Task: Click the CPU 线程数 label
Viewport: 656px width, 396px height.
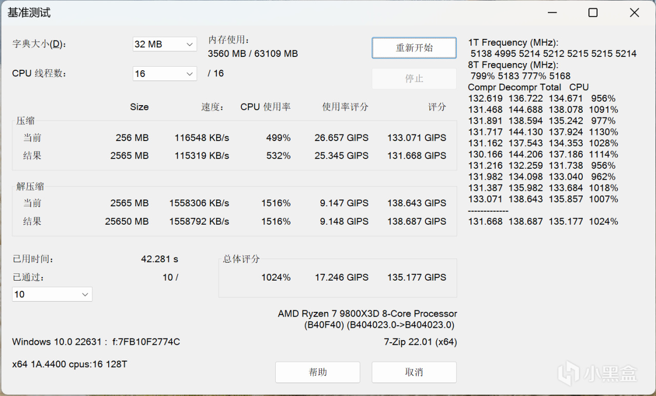Action: [x=39, y=73]
